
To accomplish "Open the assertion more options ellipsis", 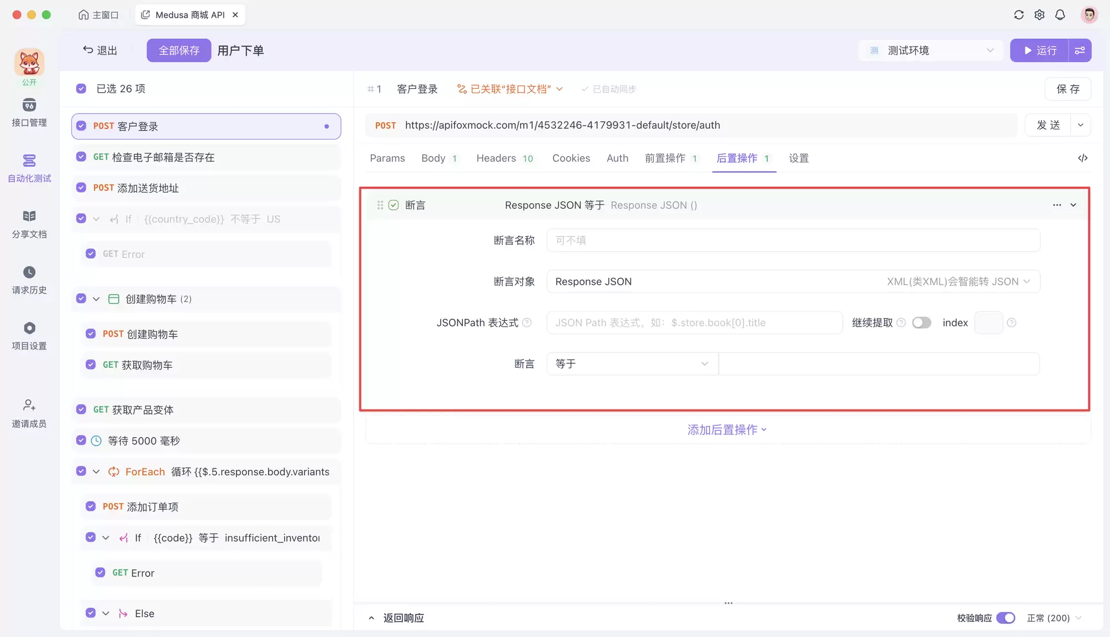I will point(1057,205).
